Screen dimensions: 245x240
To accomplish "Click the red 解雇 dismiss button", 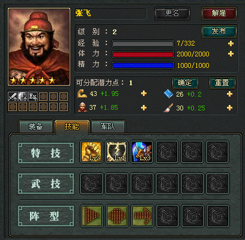I will pyautogui.click(x=219, y=13).
